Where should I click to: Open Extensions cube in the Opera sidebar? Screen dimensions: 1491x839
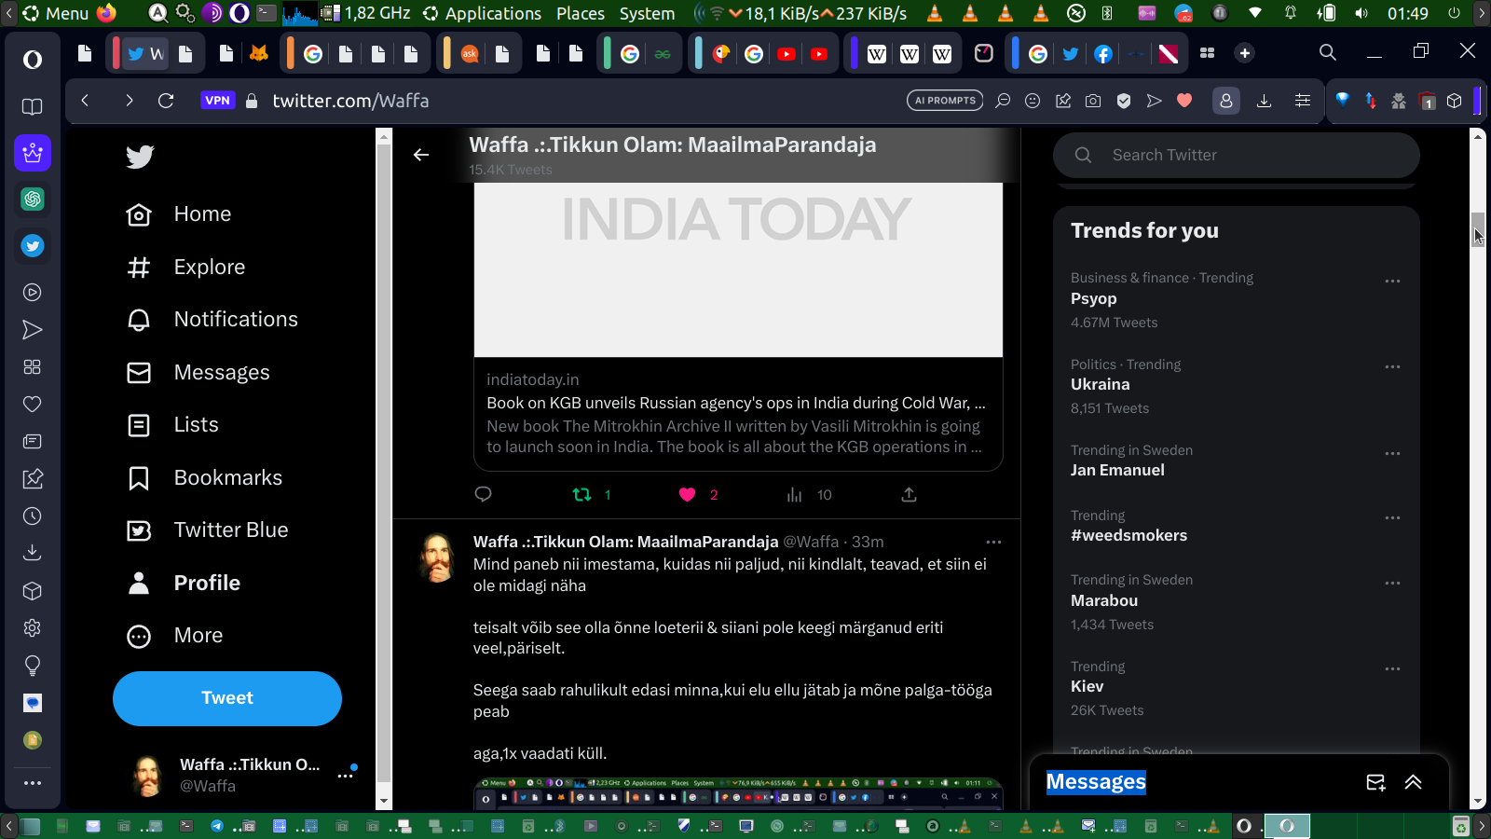pos(33,591)
